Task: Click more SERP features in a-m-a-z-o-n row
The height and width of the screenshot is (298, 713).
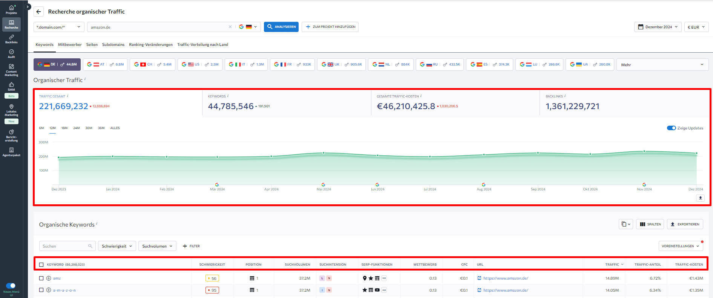Action: coord(384,290)
